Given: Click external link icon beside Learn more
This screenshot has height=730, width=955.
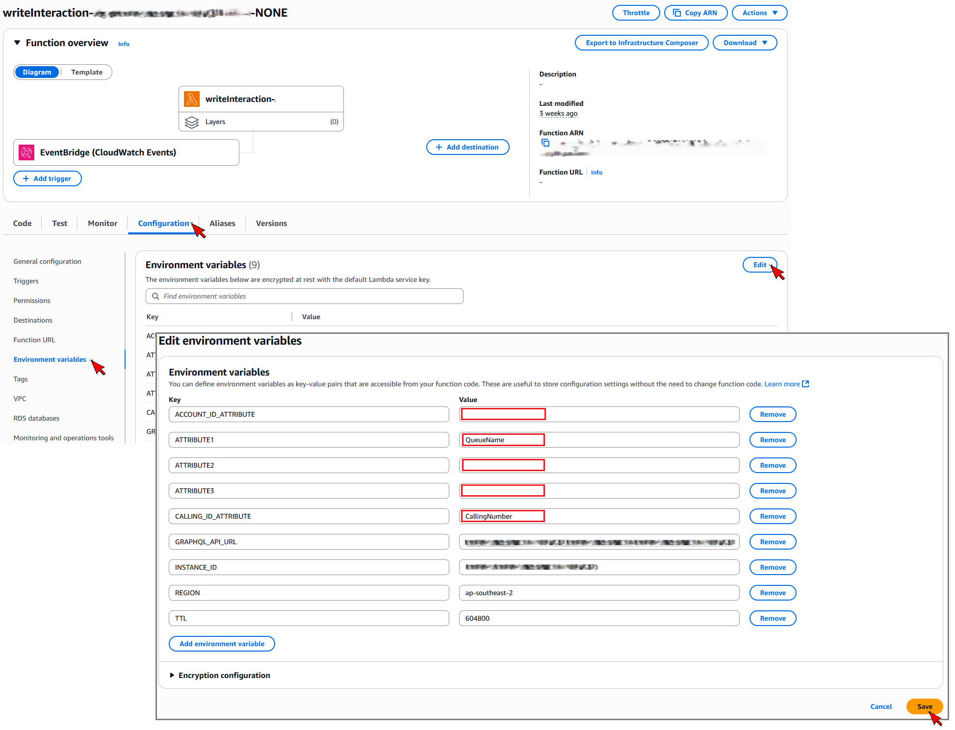Looking at the screenshot, I should tap(805, 384).
